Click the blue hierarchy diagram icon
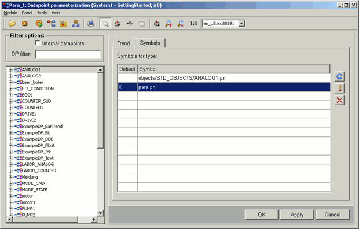 coord(76,23)
